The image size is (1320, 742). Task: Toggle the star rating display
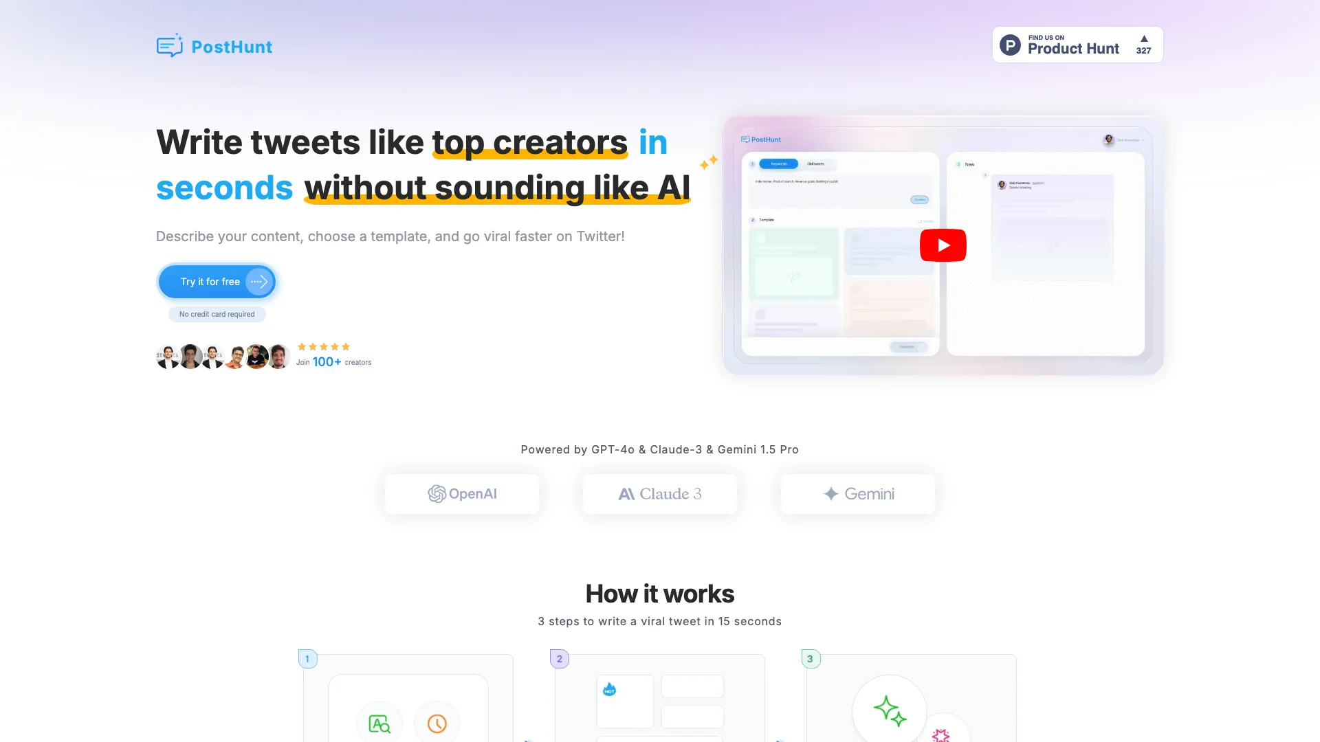pyautogui.click(x=322, y=346)
